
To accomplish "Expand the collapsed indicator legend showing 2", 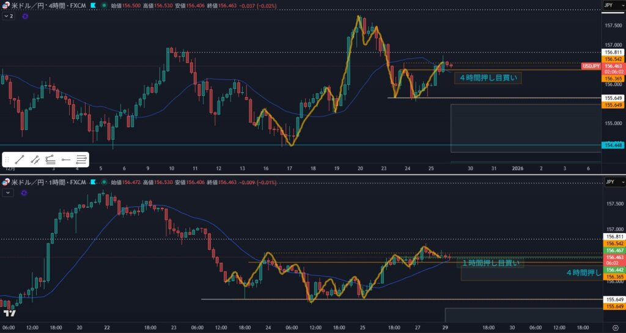I will click(x=8, y=16).
